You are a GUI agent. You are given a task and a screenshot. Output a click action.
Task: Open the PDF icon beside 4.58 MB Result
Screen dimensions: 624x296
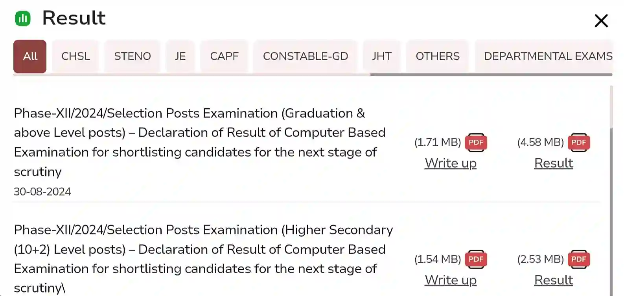point(578,143)
